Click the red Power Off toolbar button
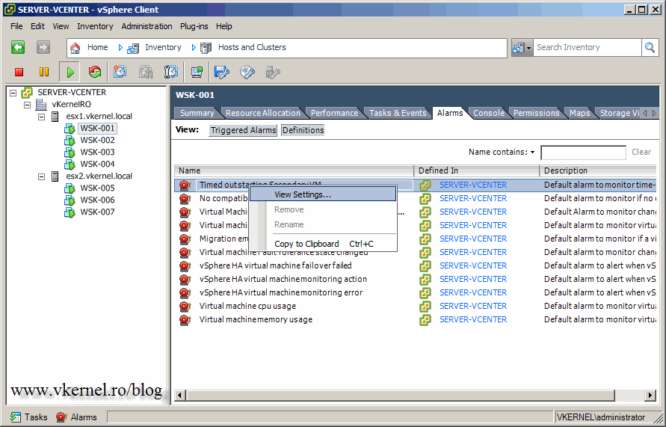The image size is (666, 427). [x=19, y=73]
